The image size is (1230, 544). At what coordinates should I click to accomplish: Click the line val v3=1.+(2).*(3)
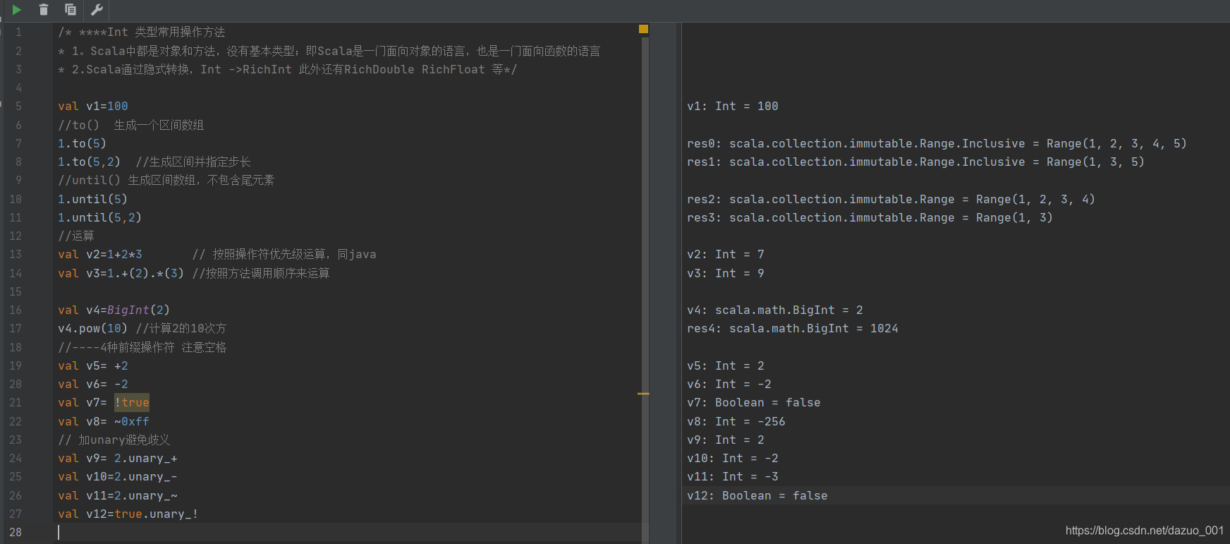pos(121,273)
